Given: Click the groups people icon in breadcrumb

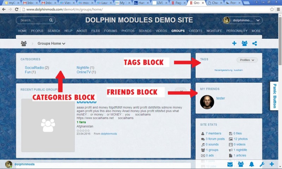Looking at the screenshot, I should tap(24, 43).
